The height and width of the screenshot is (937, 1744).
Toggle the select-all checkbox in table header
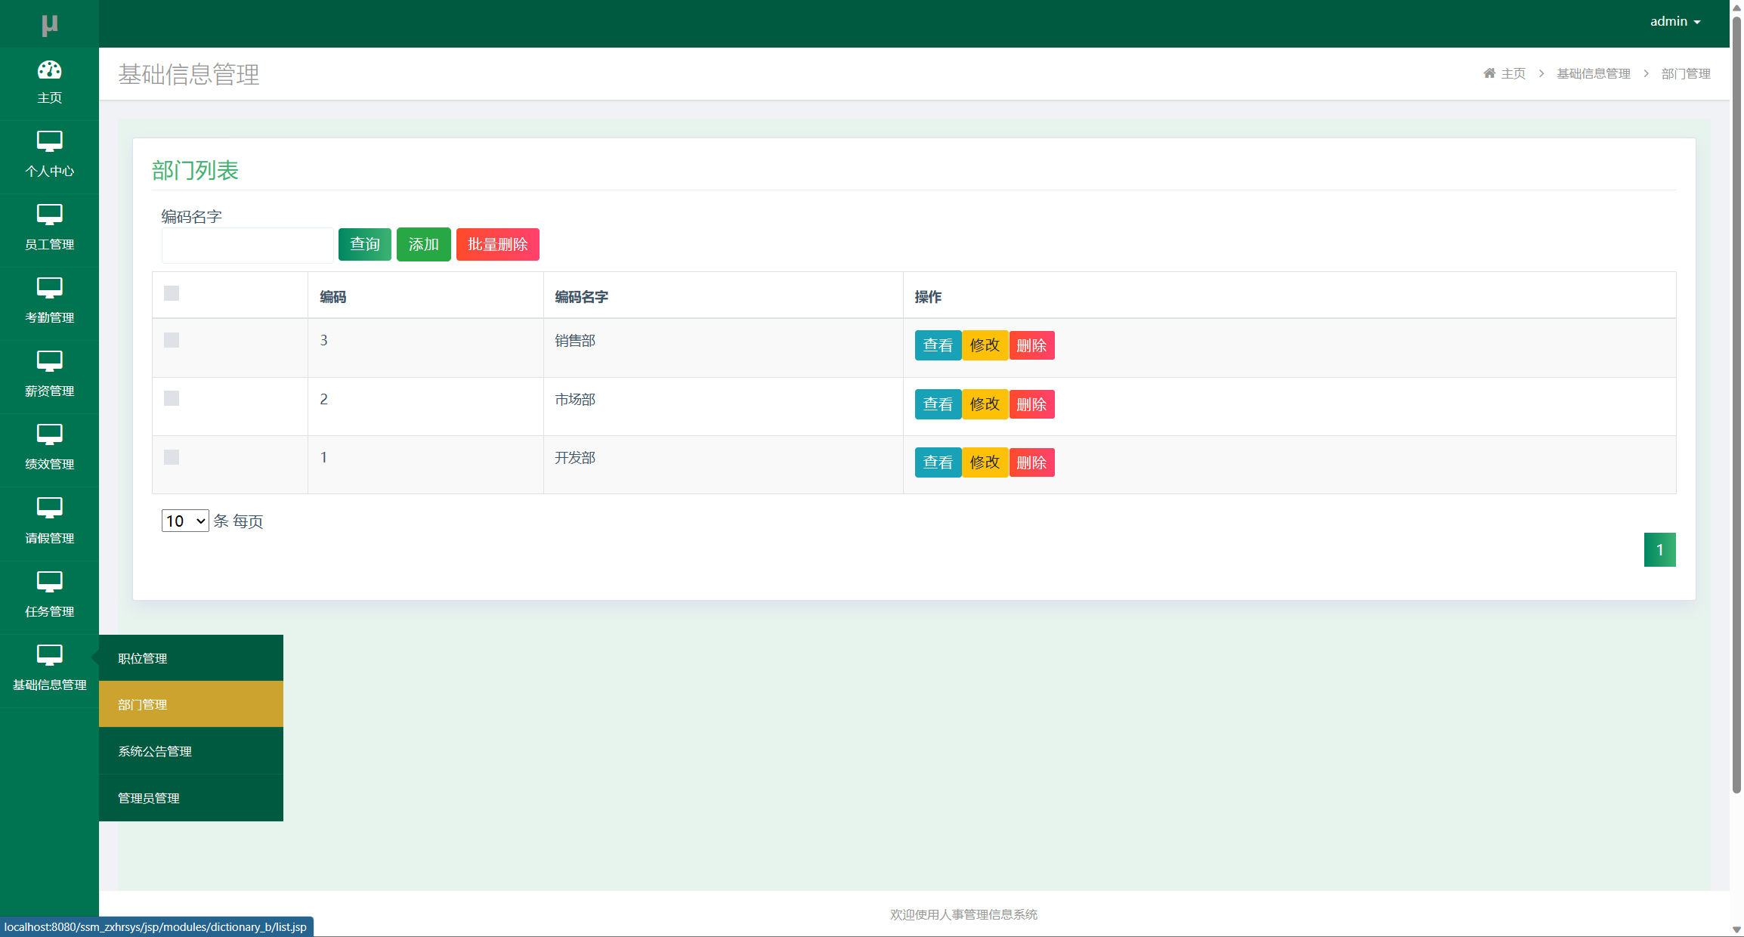[172, 293]
